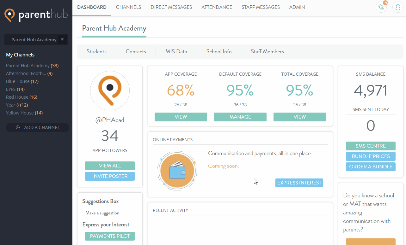The height and width of the screenshot is (245, 406).
Task: Click the 34 app followers count
Action: tap(110, 136)
